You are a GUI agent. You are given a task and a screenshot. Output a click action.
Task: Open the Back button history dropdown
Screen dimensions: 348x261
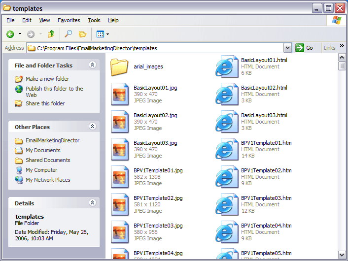tap(20, 34)
